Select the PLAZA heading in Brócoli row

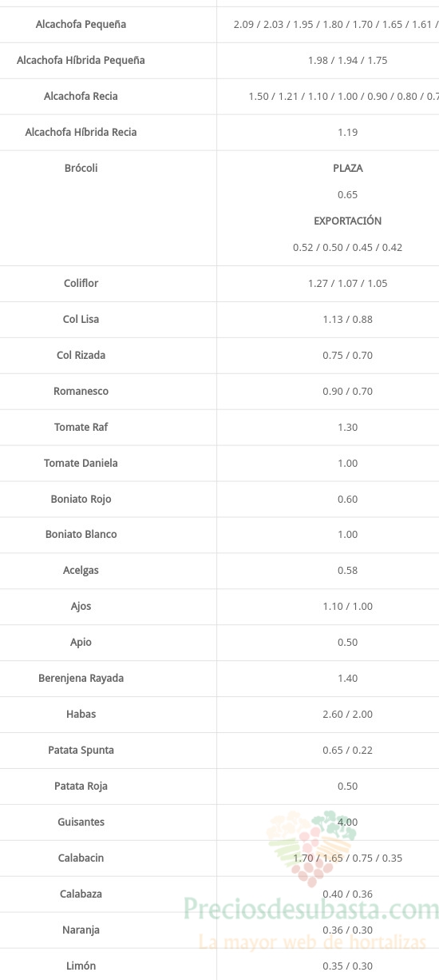pyautogui.click(x=348, y=169)
